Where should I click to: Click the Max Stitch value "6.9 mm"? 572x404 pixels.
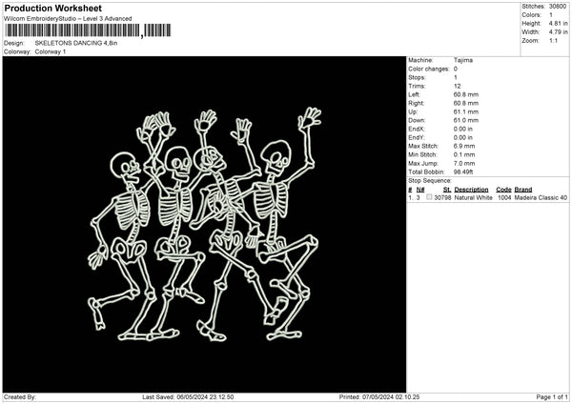click(464, 146)
